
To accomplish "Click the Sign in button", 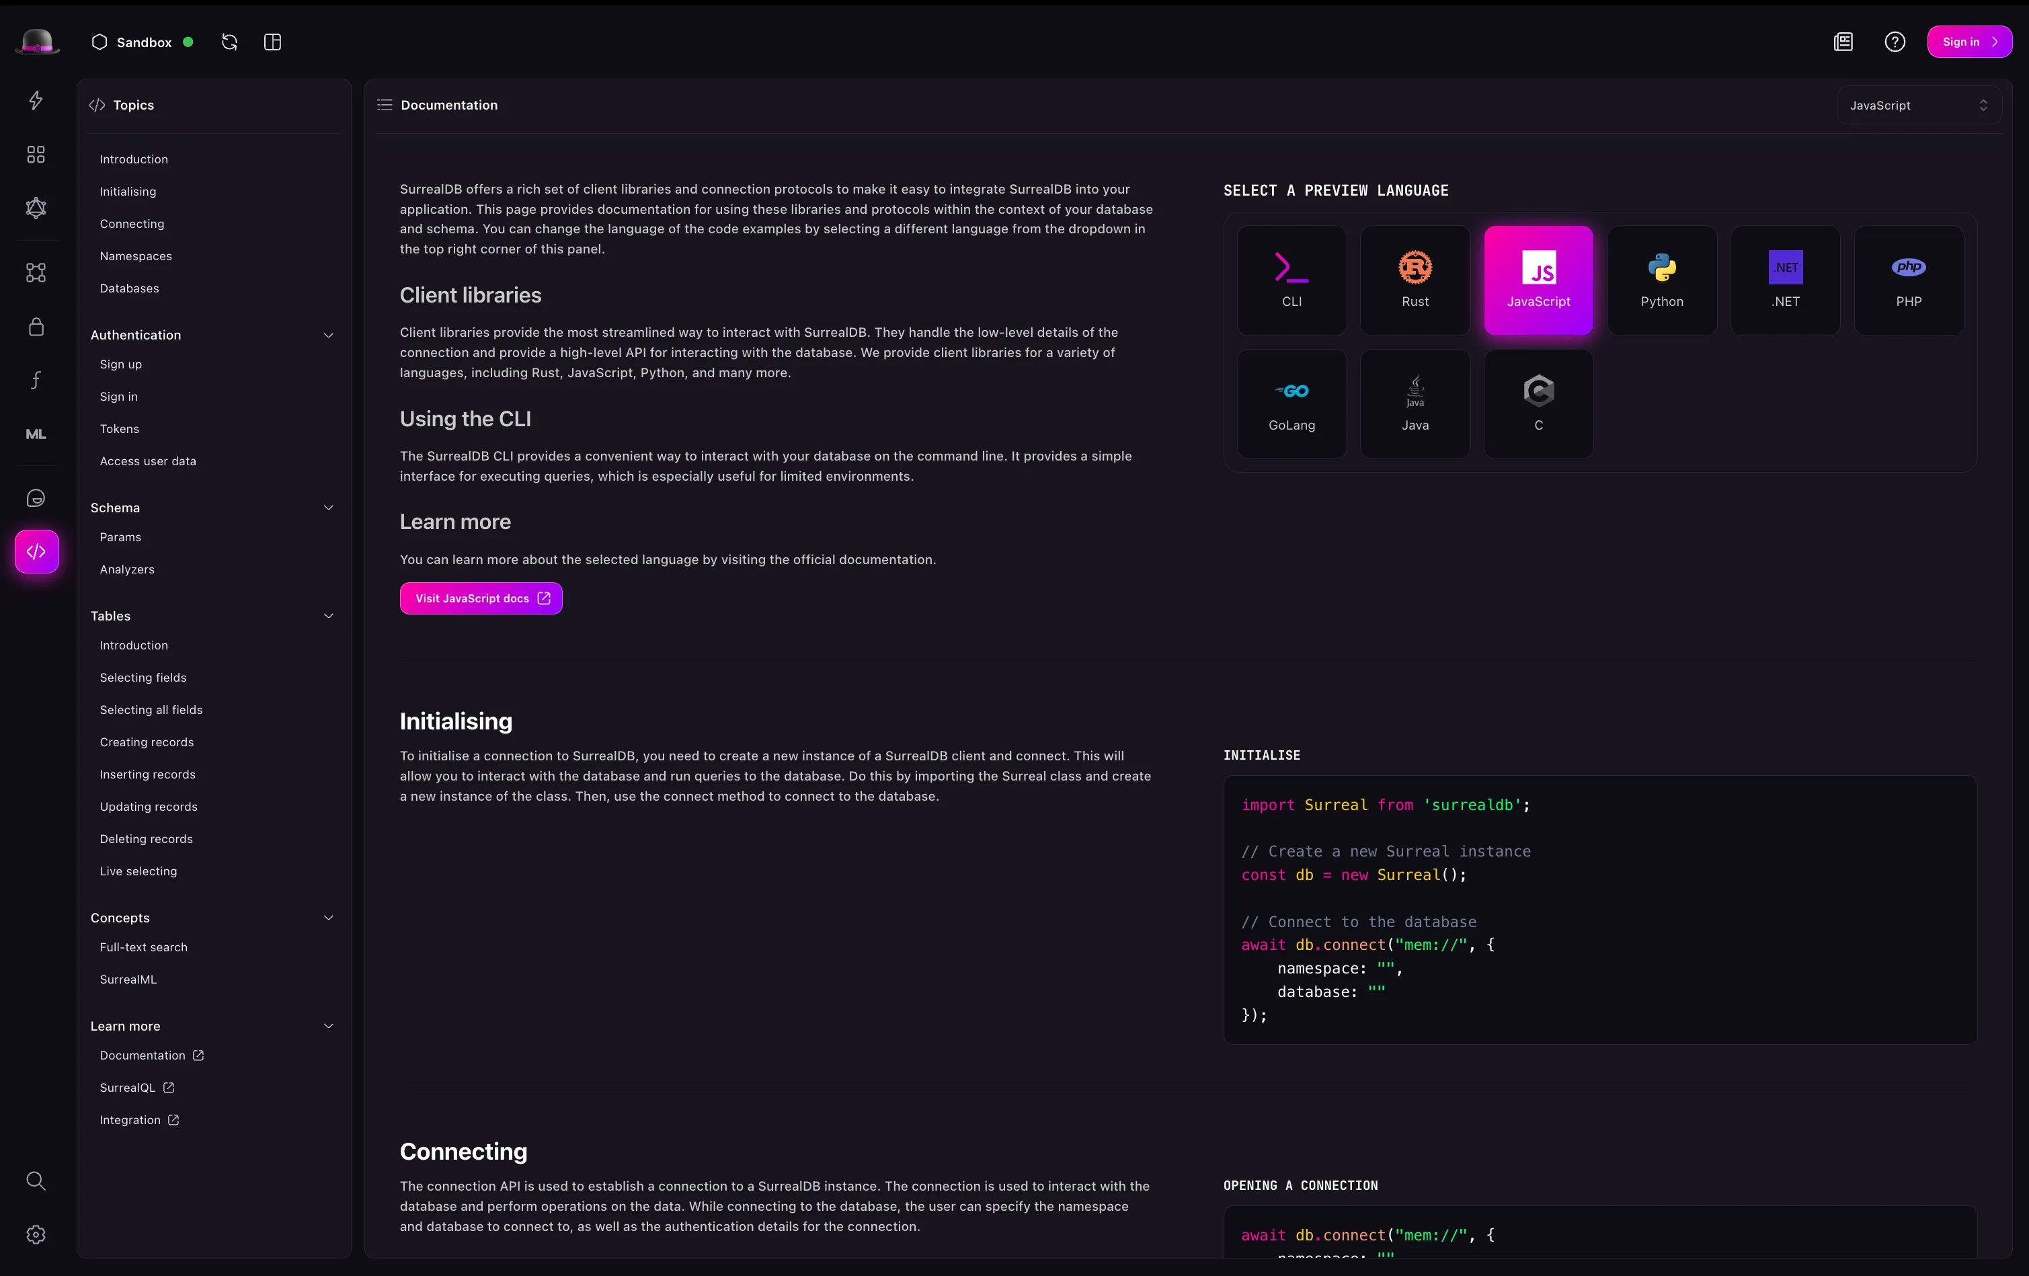I will click(1969, 41).
